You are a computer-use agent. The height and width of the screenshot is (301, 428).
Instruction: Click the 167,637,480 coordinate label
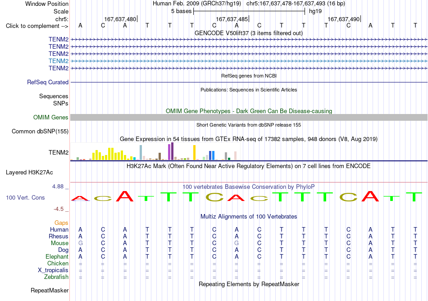tap(120, 19)
